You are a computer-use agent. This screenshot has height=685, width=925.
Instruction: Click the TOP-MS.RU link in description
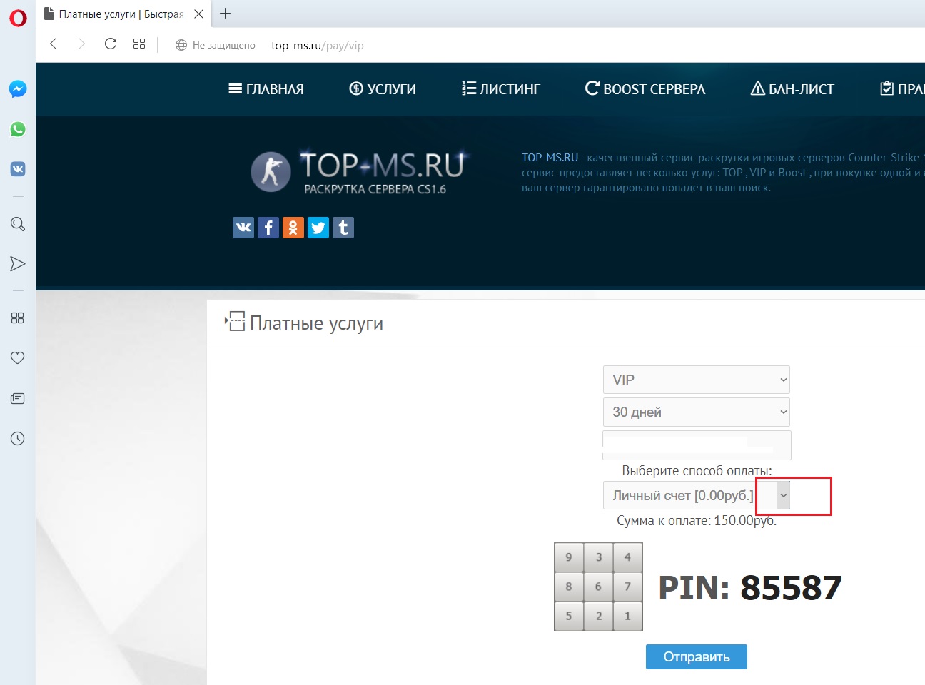(x=550, y=157)
